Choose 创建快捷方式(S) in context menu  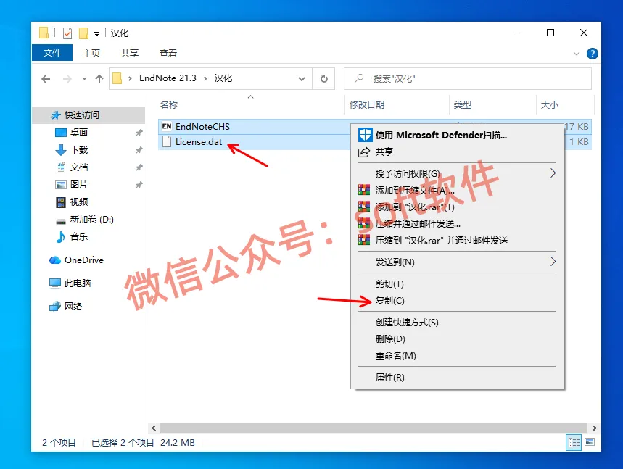457,322
